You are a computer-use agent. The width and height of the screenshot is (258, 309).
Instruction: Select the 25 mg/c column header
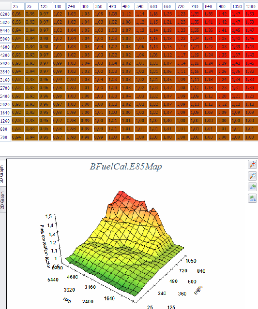click(x=18, y=6)
